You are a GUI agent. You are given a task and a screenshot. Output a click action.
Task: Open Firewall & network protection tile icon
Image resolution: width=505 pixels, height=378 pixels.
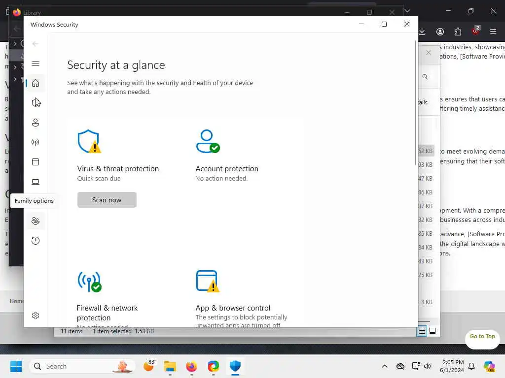coord(89,282)
